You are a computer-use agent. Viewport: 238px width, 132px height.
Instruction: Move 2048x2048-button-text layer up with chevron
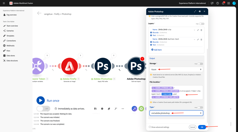click(x=195, y=40)
